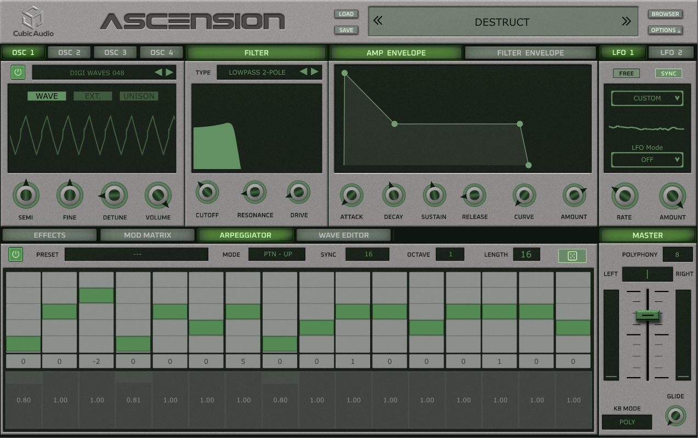Viewport: 698px width, 438px height.
Task: Click the 5 transpose value in arpeggiator
Action: pos(243,362)
